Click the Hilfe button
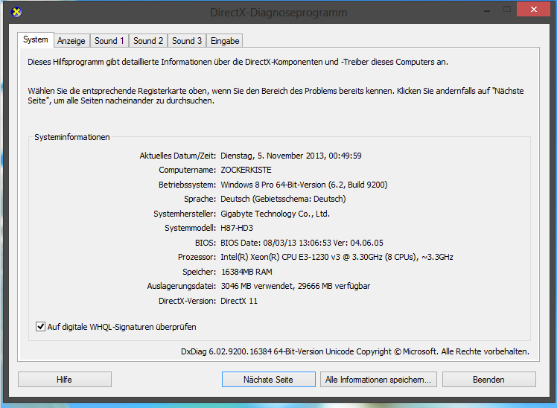Viewport: 557px width, 408px height. (x=65, y=379)
